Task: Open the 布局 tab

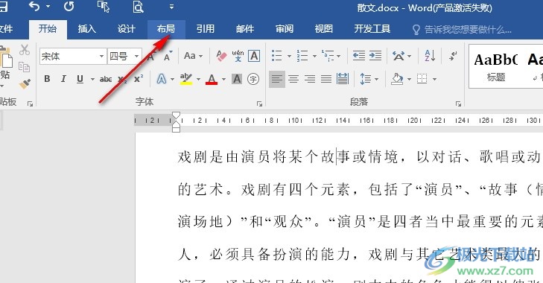Action: 166,29
